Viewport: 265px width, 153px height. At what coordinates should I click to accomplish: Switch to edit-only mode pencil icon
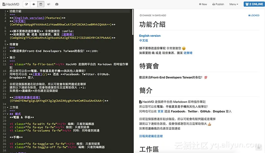(x=26, y=4)
